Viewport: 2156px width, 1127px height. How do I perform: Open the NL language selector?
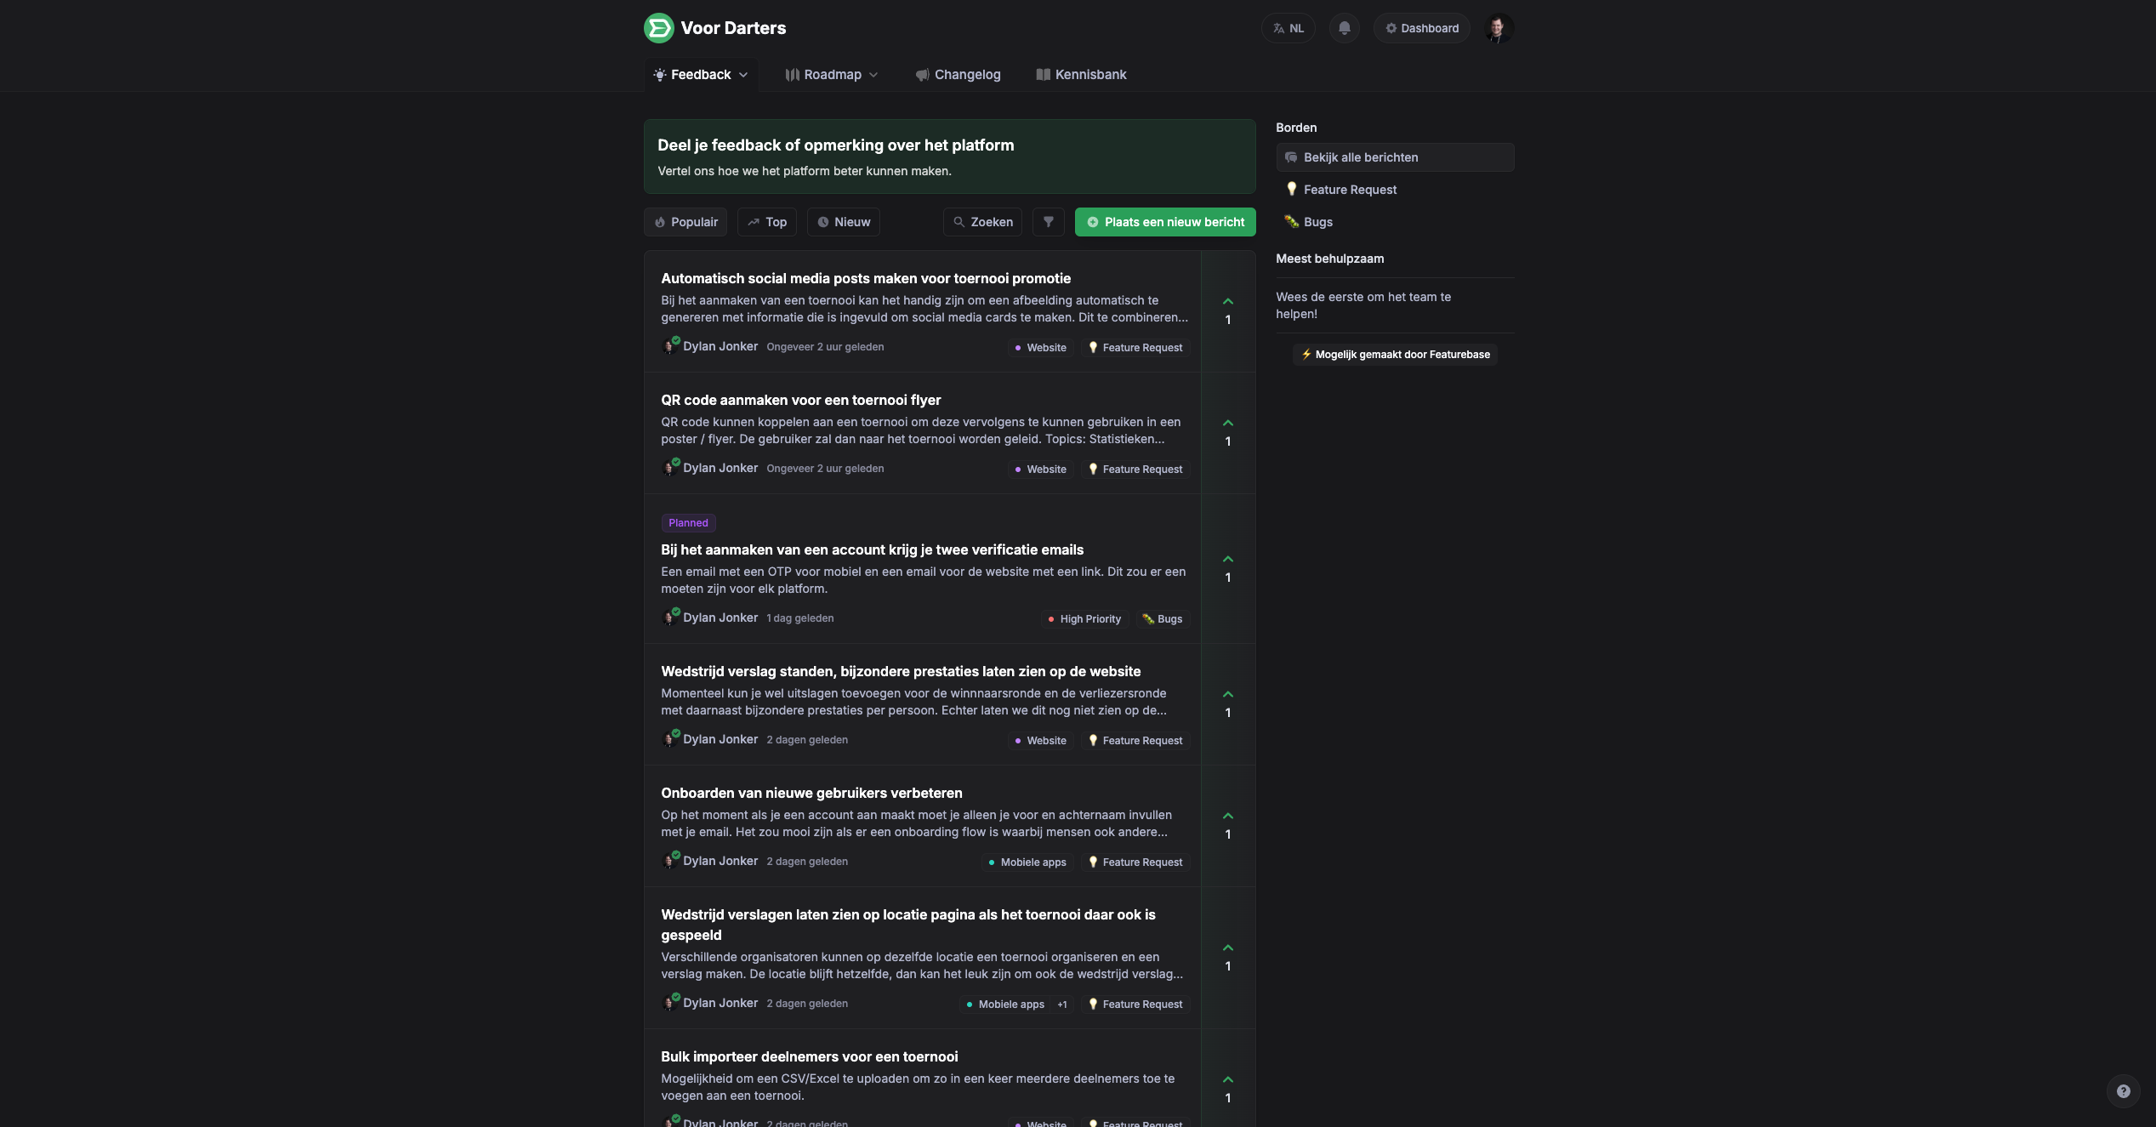click(1288, 28)
